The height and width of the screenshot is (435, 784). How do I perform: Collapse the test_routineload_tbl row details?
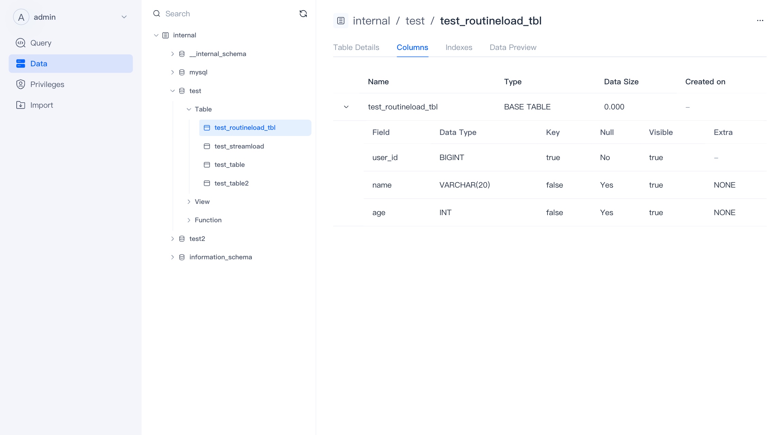pyautogui.click(x=346, y=107)
